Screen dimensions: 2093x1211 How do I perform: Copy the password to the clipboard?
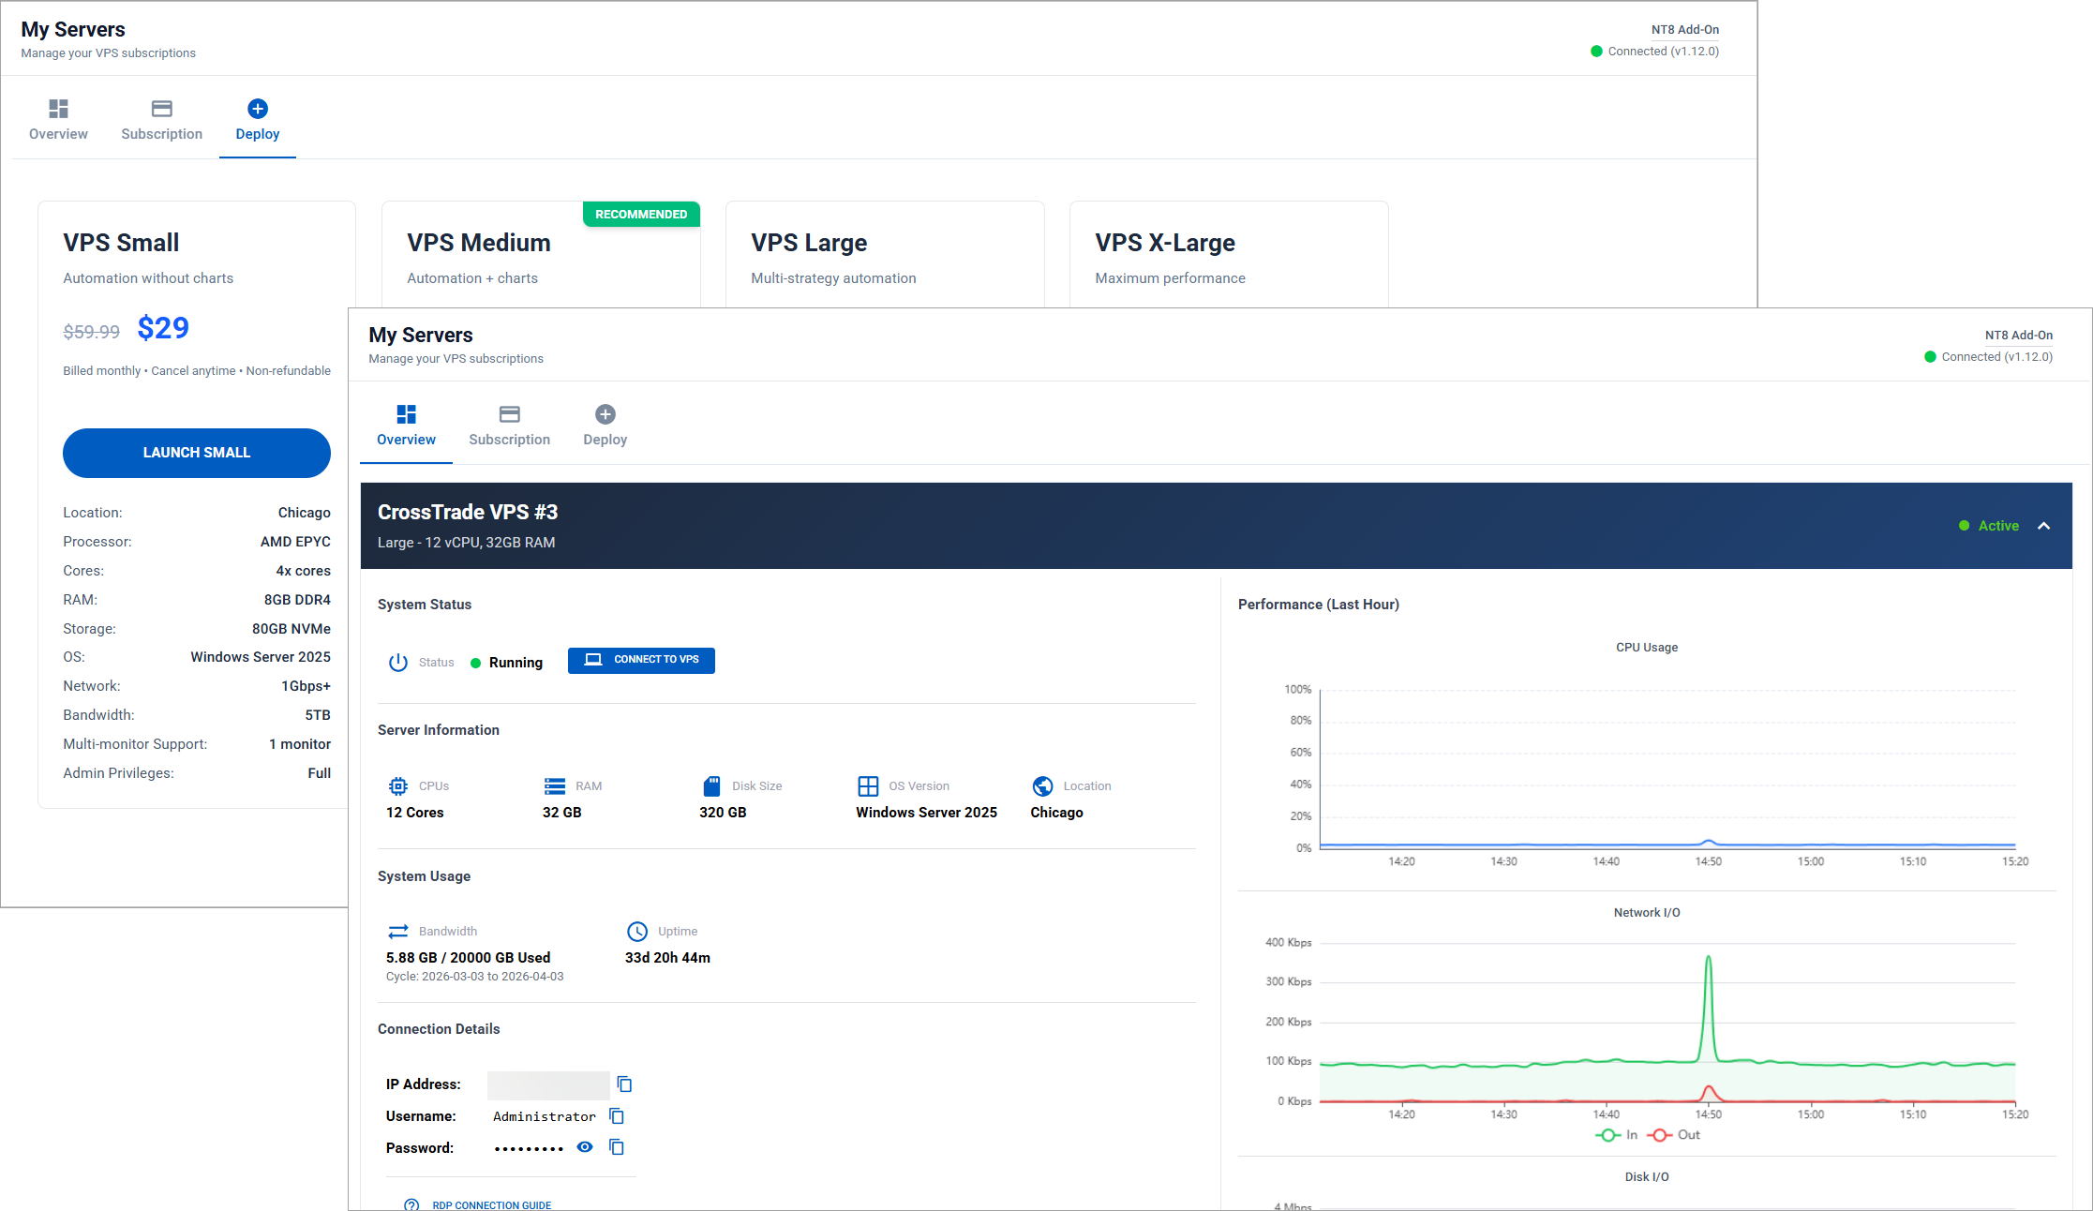616,1147
